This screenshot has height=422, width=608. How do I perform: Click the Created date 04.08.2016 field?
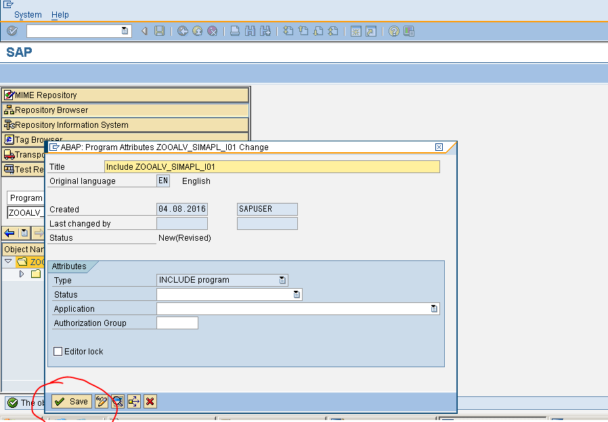[x=182, y=209]
